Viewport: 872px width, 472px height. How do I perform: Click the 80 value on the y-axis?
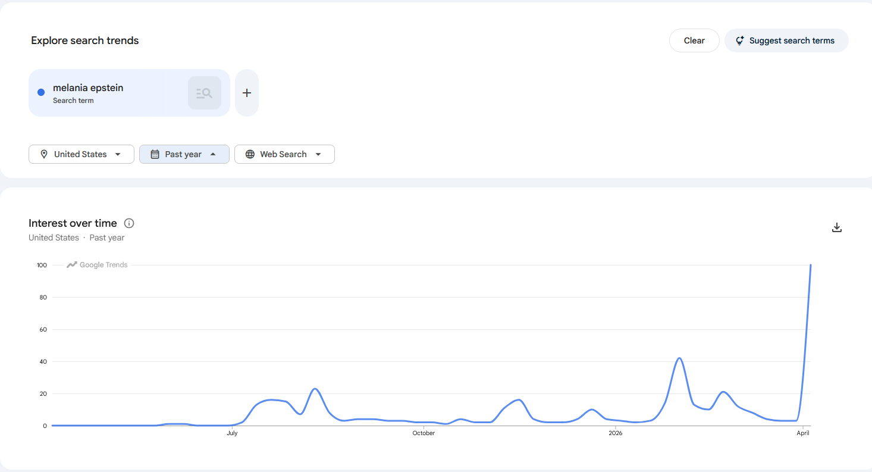pos(43,297)
